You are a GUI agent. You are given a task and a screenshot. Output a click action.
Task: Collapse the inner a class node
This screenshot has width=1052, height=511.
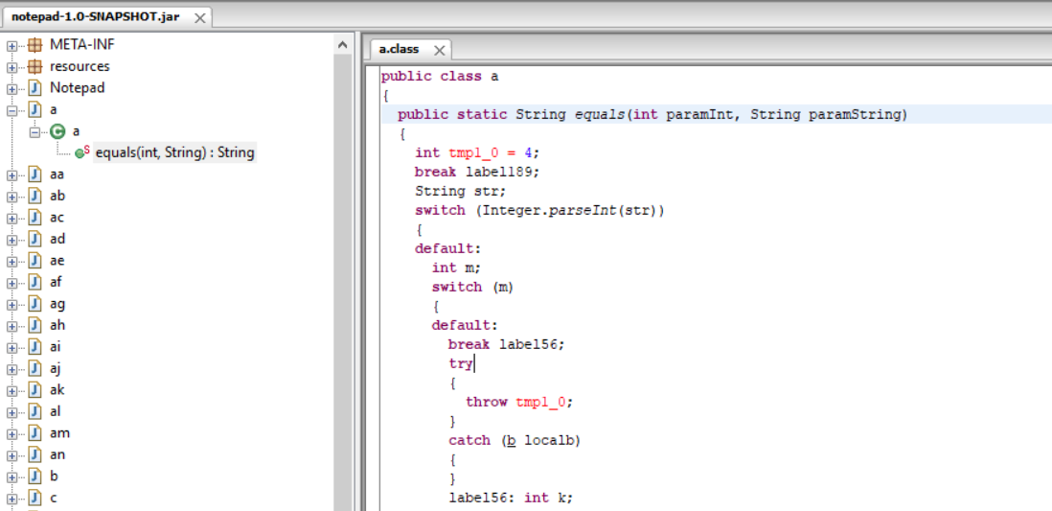34,132
